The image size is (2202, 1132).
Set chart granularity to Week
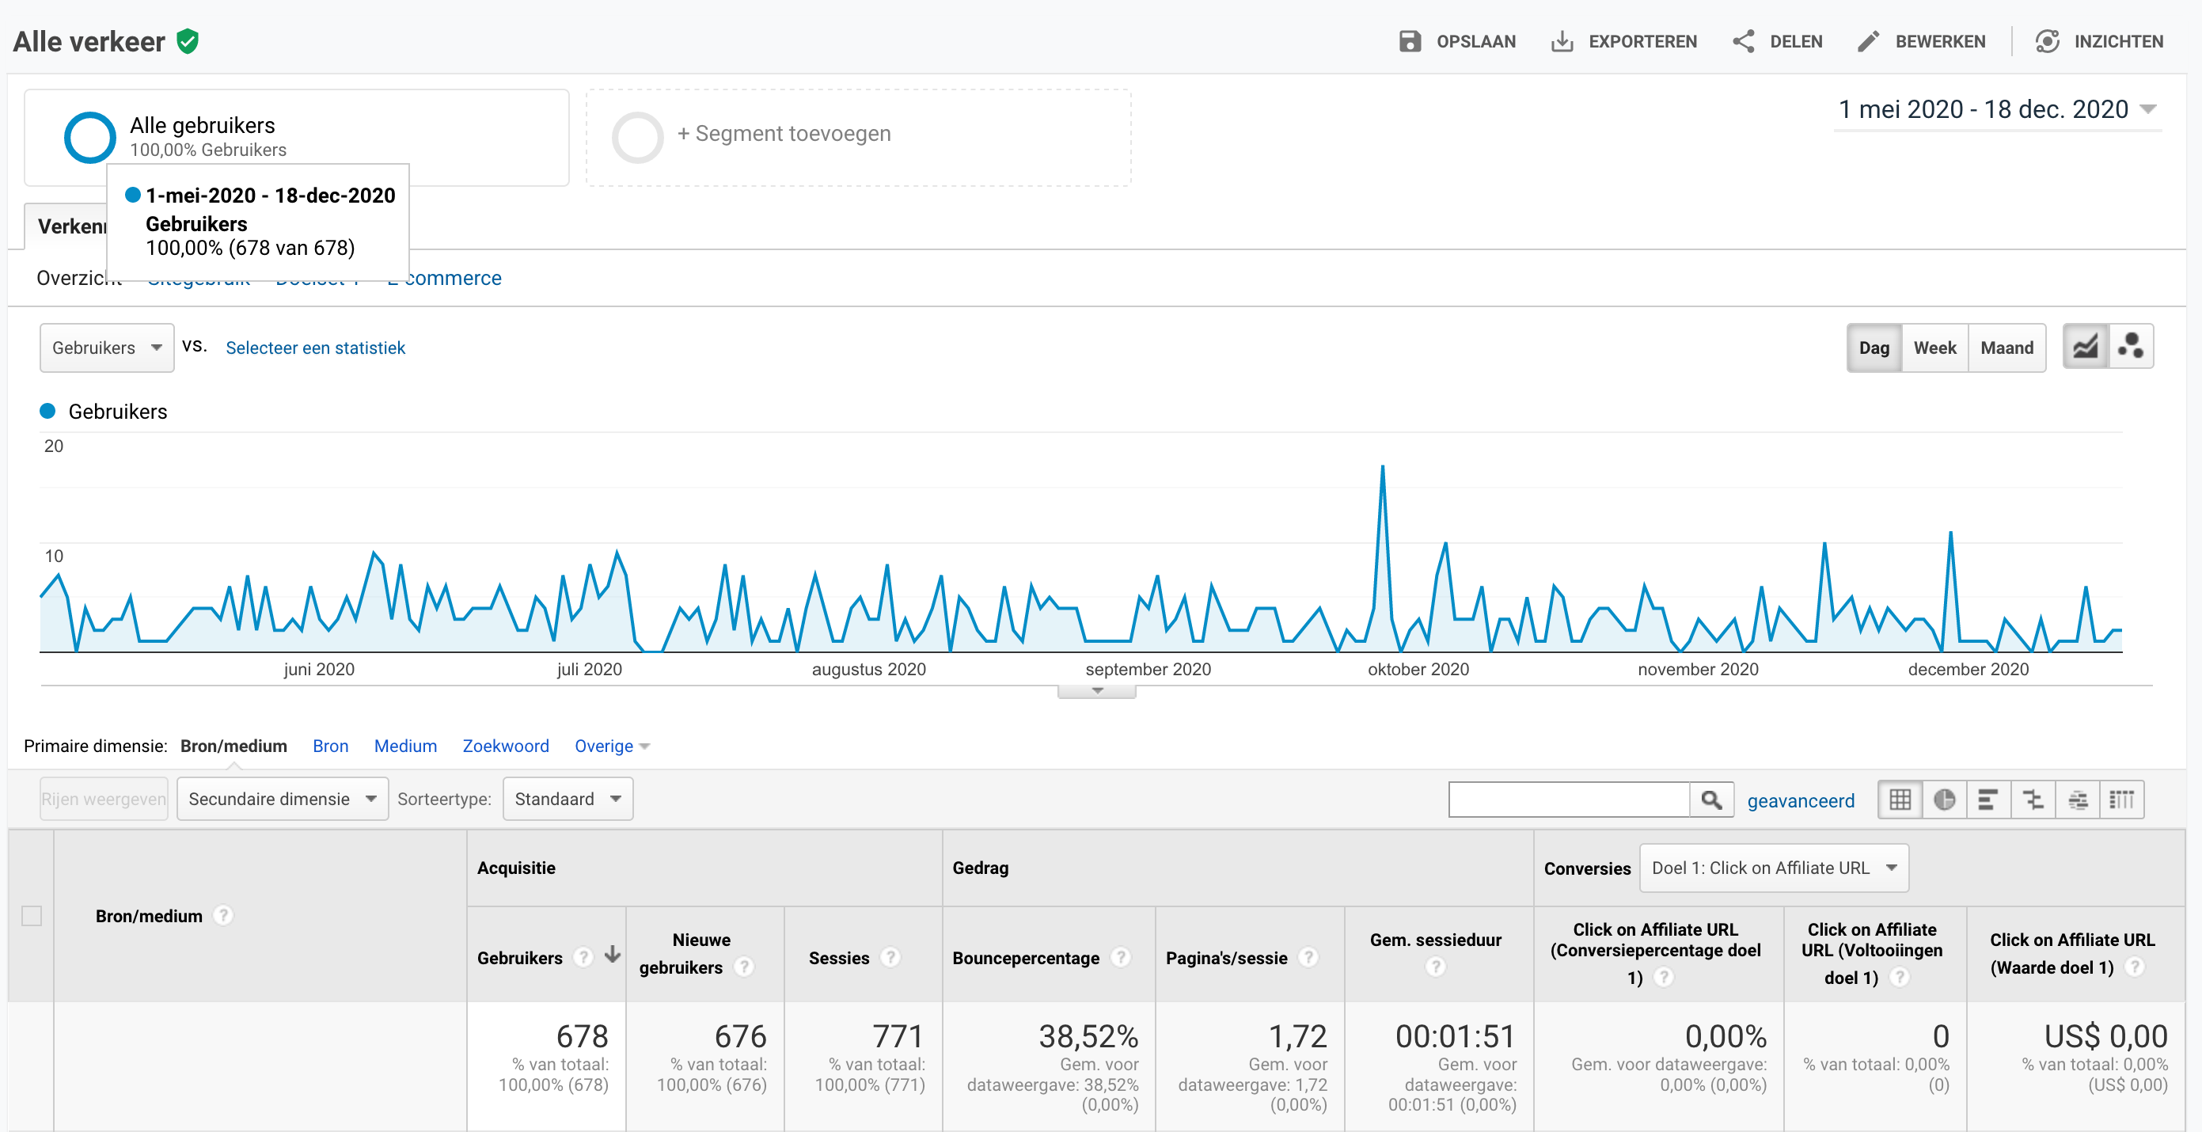(1934, 348)
